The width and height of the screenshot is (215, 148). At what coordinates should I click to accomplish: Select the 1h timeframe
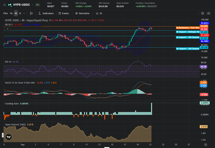(x=11, y=13)
